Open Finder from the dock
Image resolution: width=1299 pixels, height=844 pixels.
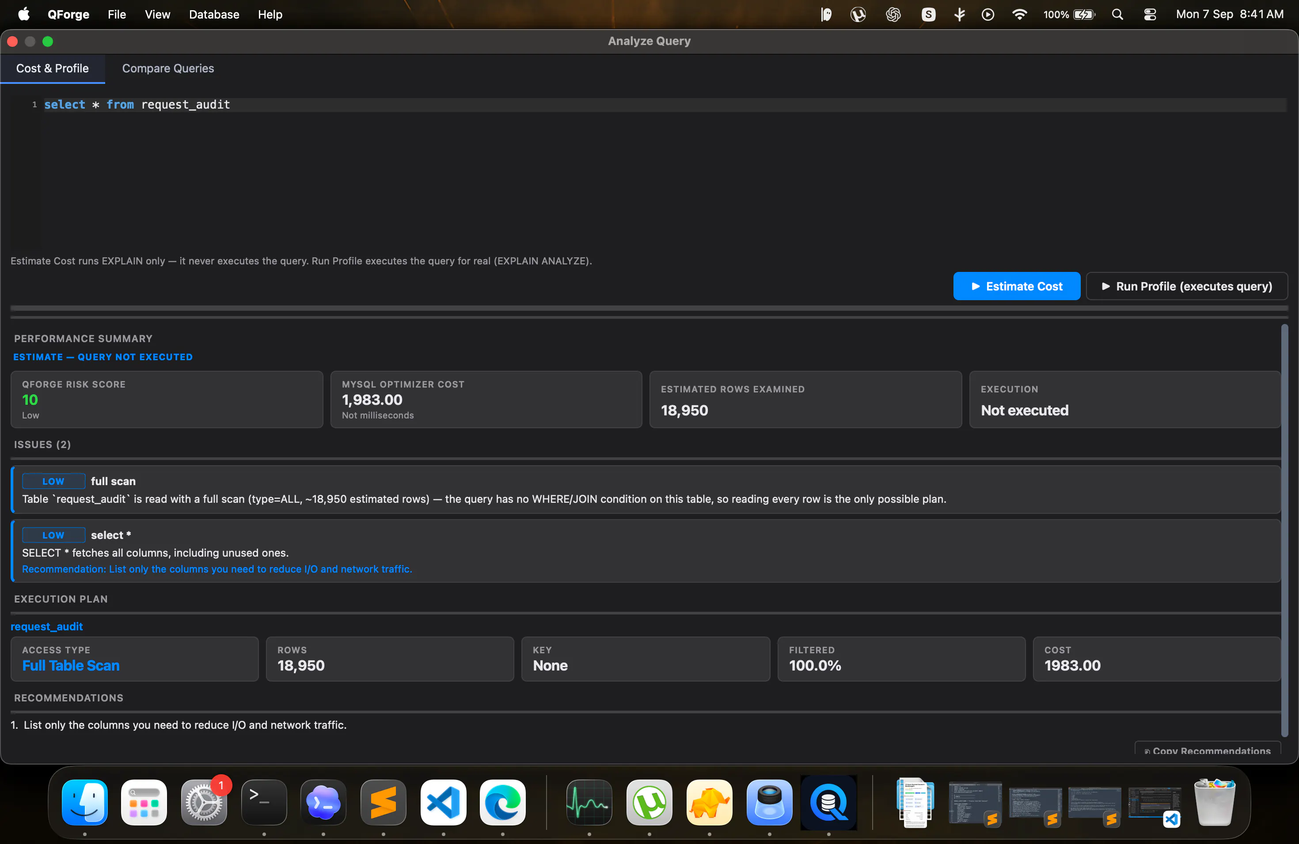(x=84, y=802)
